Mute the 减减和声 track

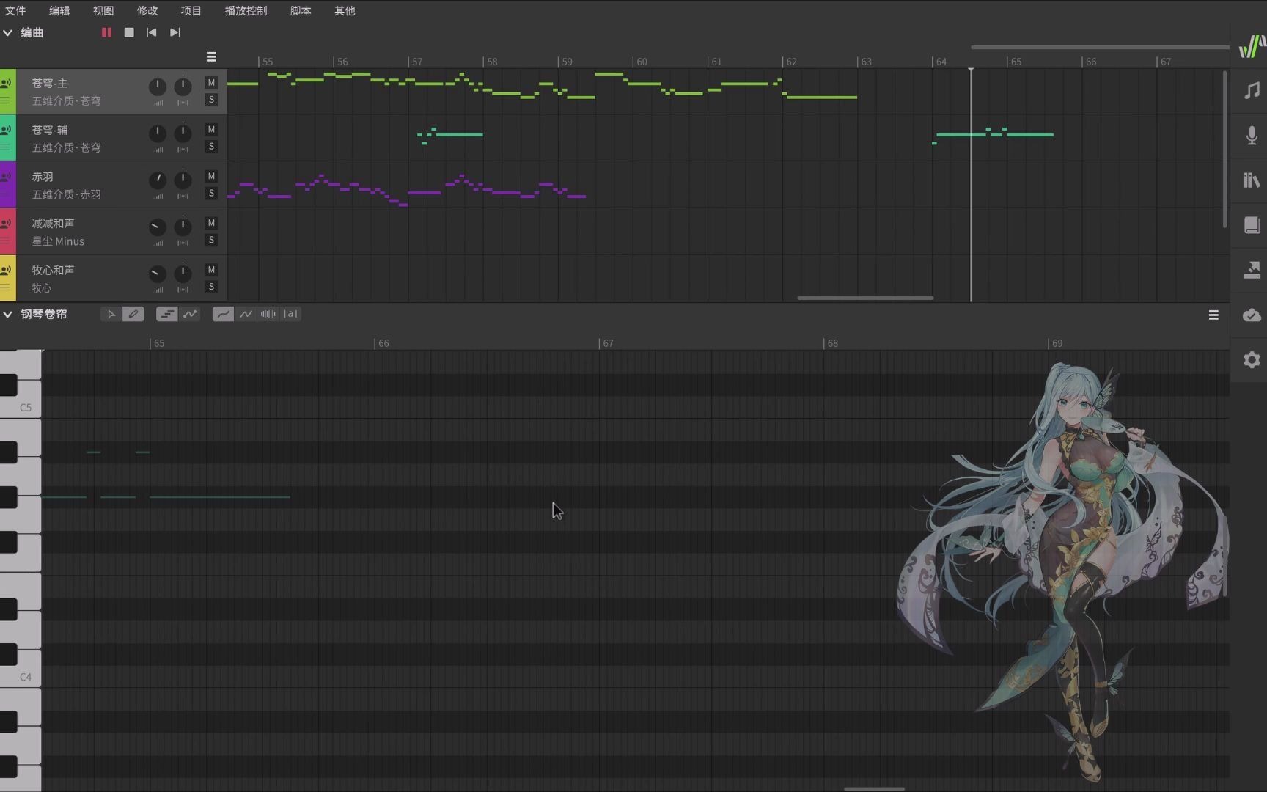[x=211, y=223]
